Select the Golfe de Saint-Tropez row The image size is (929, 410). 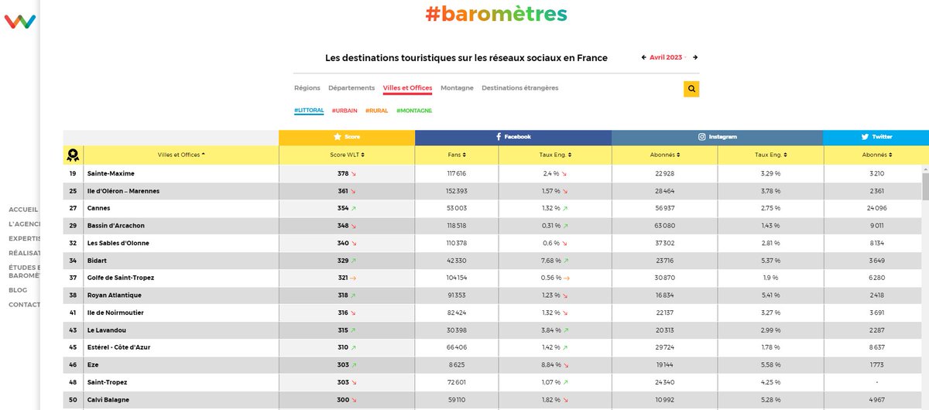[x=121, y=278]
